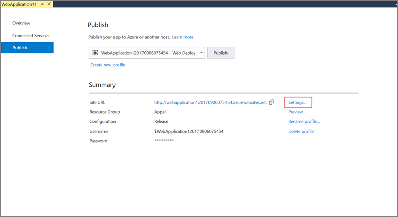Select the WebApplication11 document tab
The image size is (398, 217).
[x=18, y=4]
